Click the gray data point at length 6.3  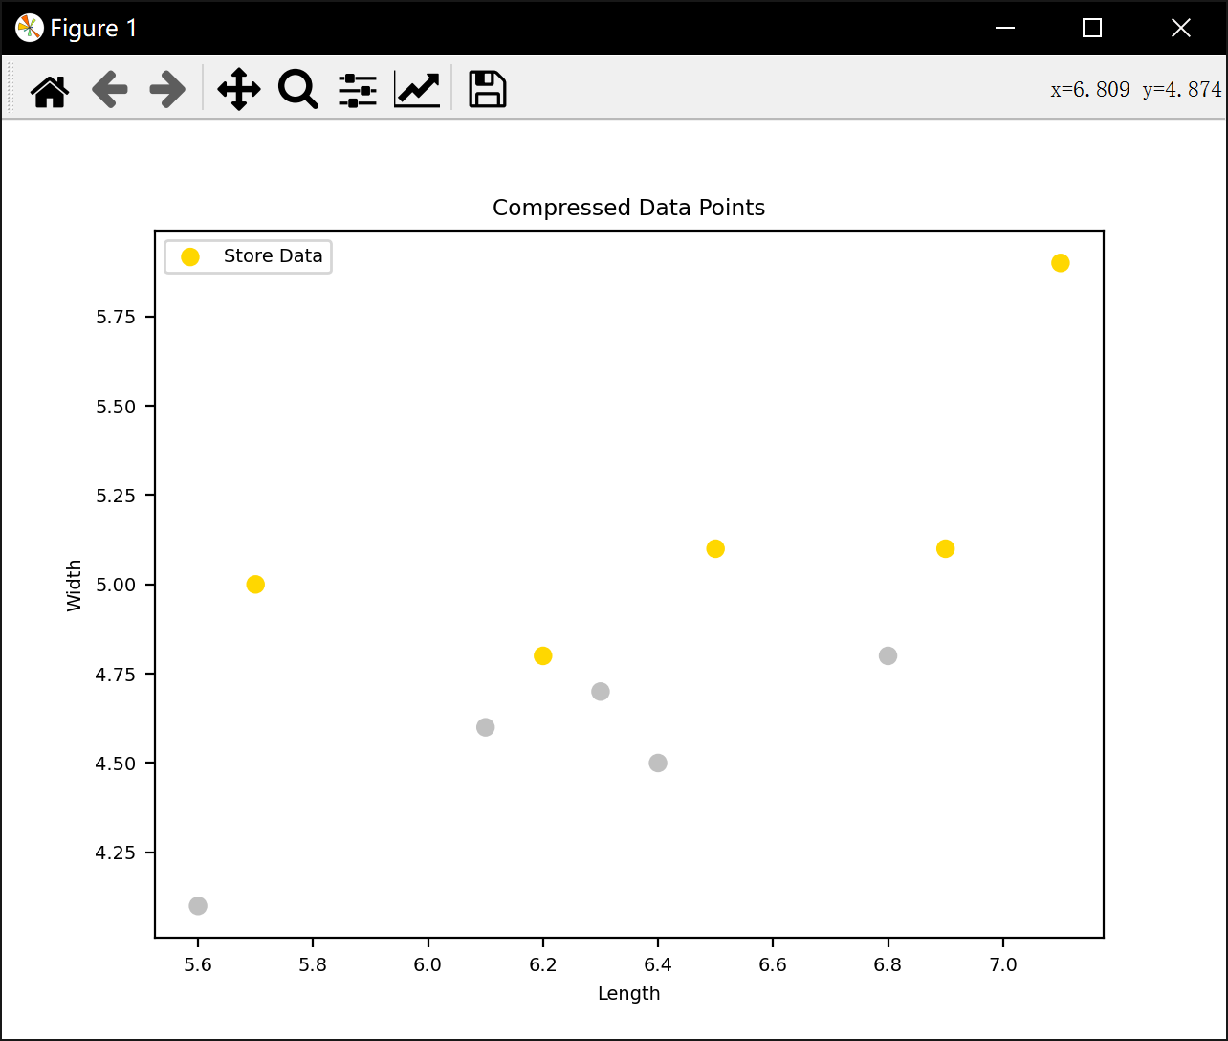pyautogui.click(x=601, y=692)
